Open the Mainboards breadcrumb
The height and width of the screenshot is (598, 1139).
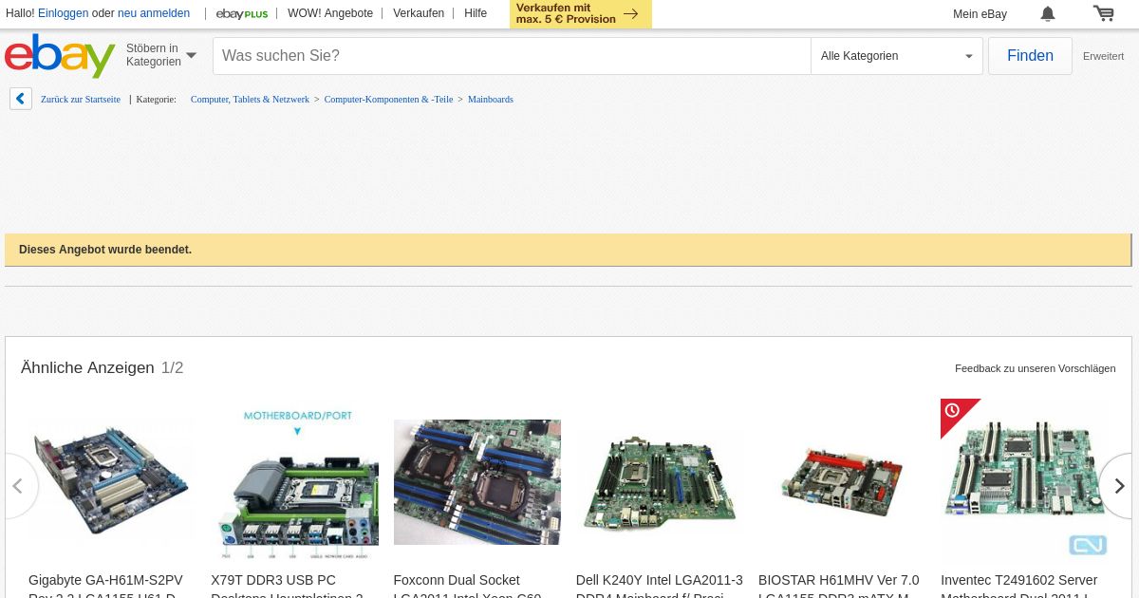[x=491, y=99]
